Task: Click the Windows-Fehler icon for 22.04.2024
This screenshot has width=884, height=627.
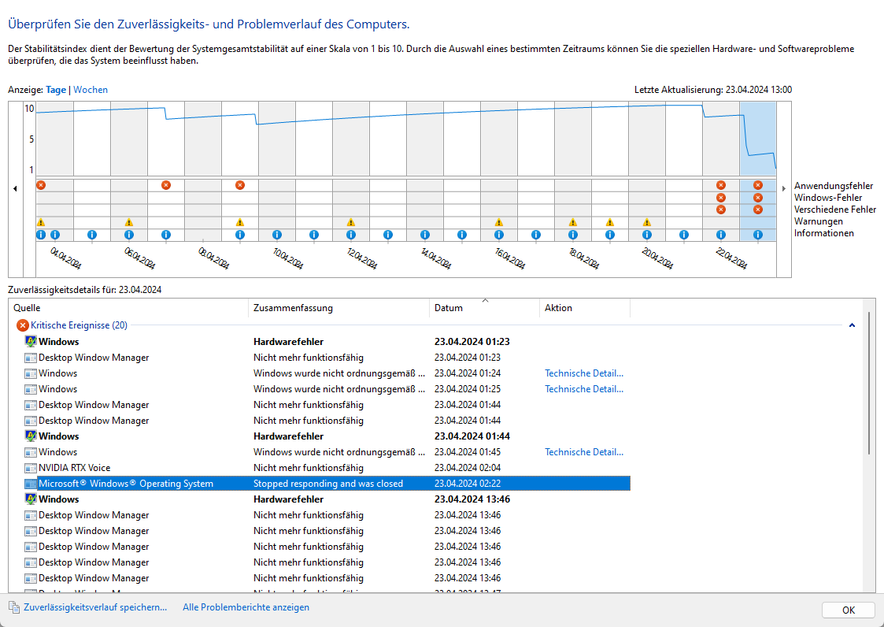Action: pyautogui.click(x=720, y=198)
